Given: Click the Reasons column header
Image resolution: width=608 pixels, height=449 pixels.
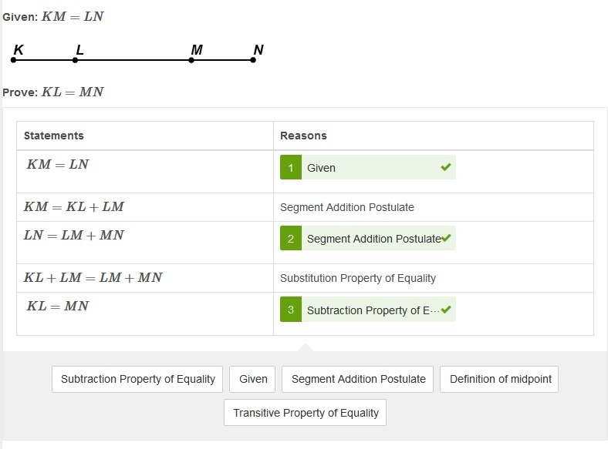Looking at the screenshot, I should coord(303,136).
